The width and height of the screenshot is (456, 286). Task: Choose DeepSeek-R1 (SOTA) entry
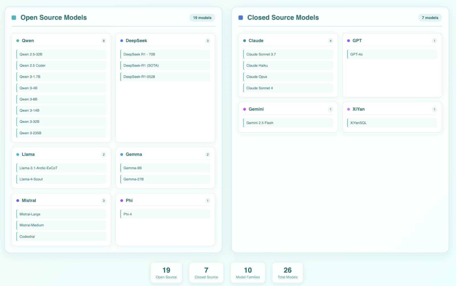[x=165, y=65]
